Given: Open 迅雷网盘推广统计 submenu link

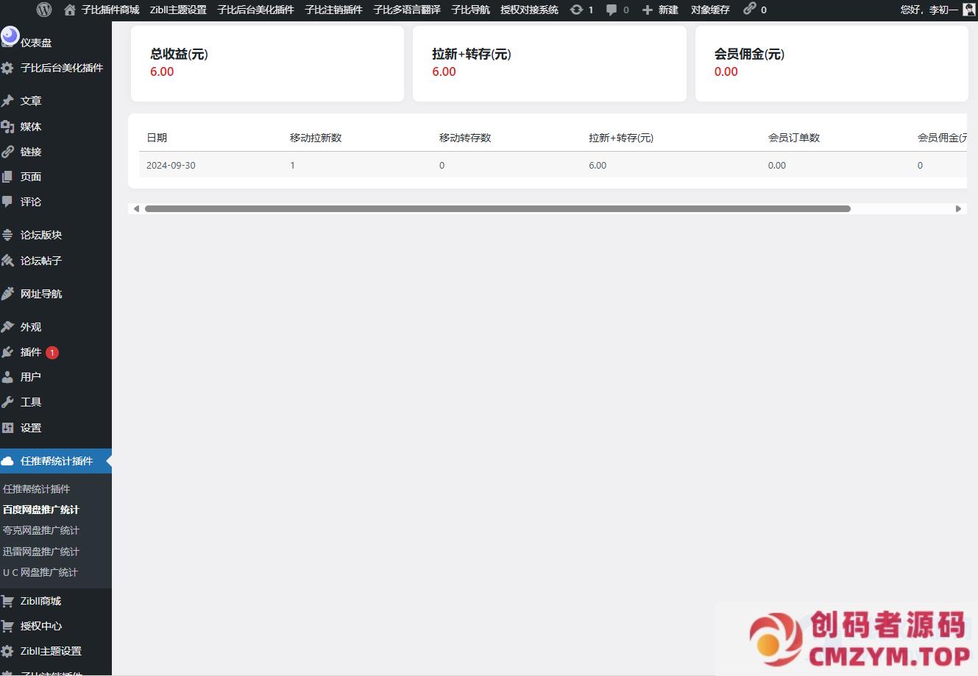Looking at the screenshot, I should (41, 552).
